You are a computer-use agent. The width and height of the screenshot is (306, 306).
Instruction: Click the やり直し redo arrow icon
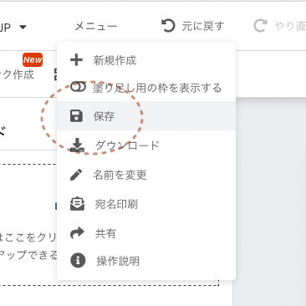point(260,26)
